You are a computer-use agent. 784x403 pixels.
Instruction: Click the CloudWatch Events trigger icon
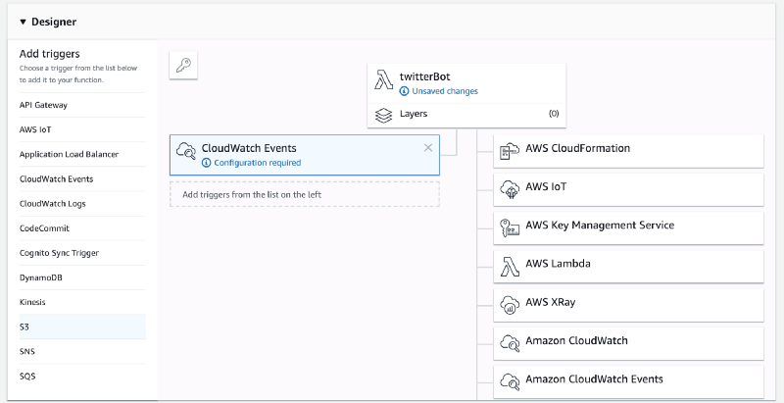(x=186, y=150)
